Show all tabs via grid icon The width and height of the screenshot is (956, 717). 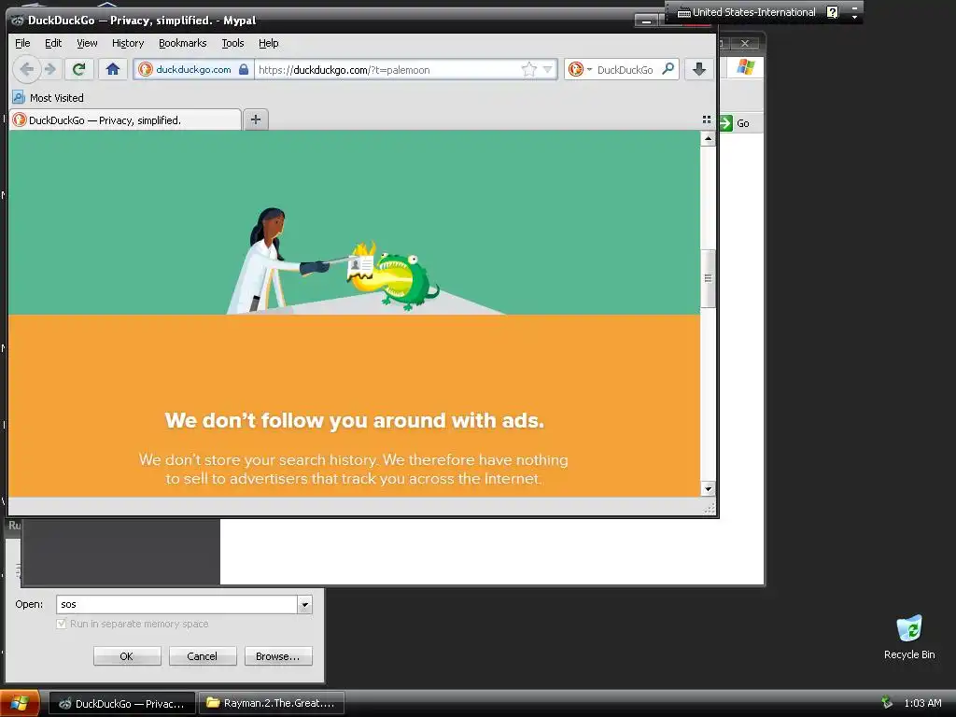point(707,119)
